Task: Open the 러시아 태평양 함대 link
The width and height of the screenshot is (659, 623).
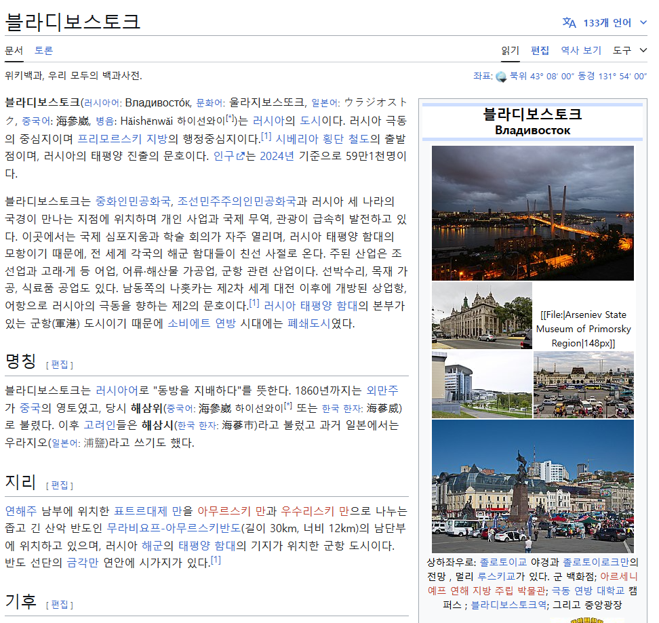Action: pyautogui.click(x=311, y=306)
